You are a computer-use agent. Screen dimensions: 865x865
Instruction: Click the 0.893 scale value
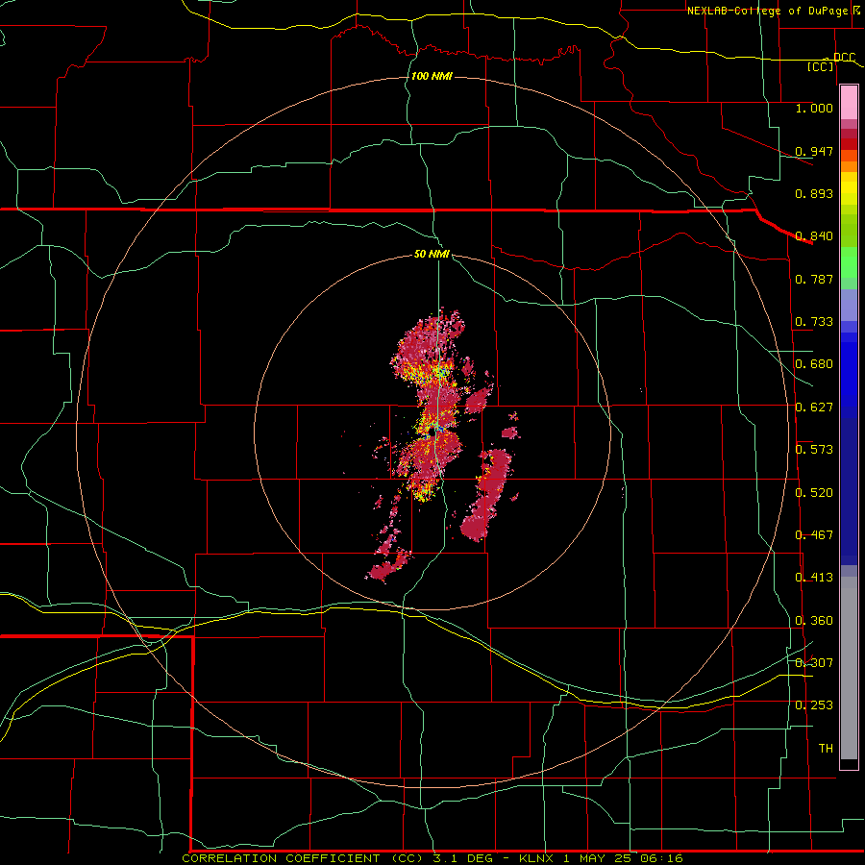814,193
